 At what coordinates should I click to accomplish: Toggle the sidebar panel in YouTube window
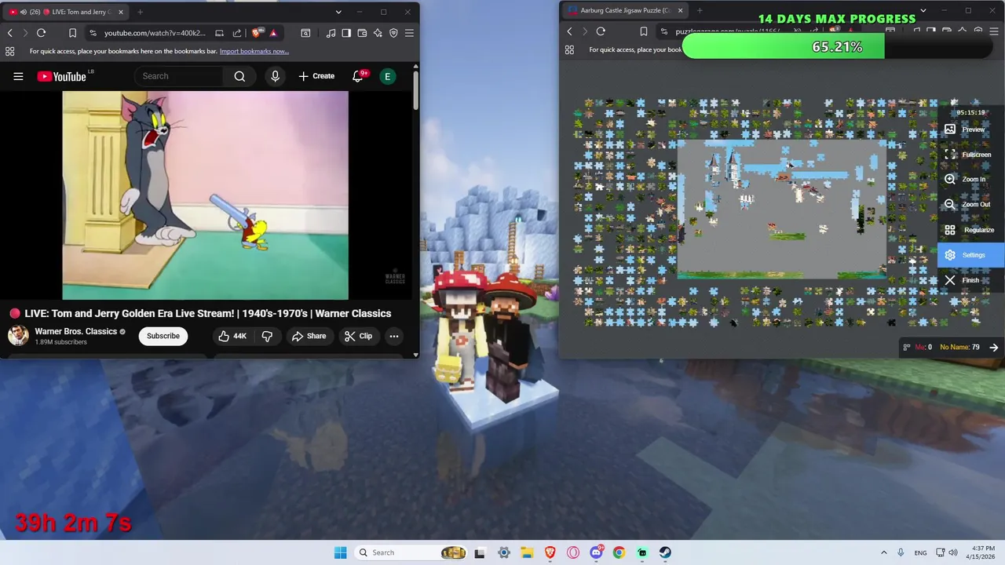coord(346,33)
